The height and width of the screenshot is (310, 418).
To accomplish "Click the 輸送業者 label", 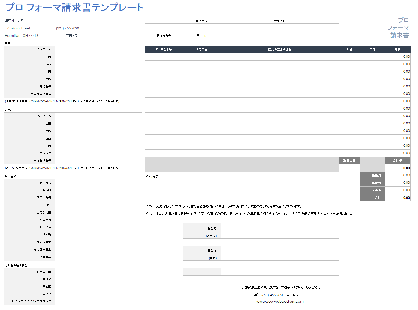I will [x=45, y=257].
